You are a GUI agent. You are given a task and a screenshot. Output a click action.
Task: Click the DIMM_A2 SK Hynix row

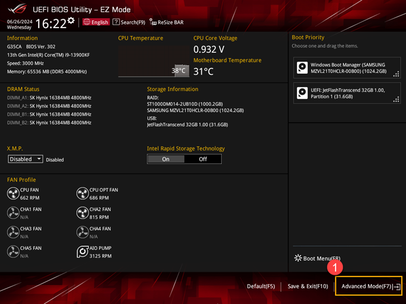point(49,106)
